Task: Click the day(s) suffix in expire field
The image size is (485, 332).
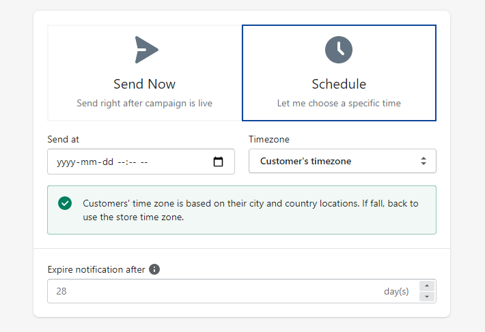Action: tap(396, 291)
